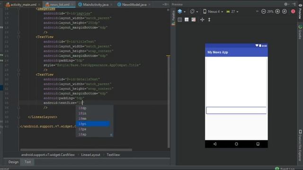Click the editor horizontal scrollbar
Screen dimensions: 303x170
pos(76,150)
